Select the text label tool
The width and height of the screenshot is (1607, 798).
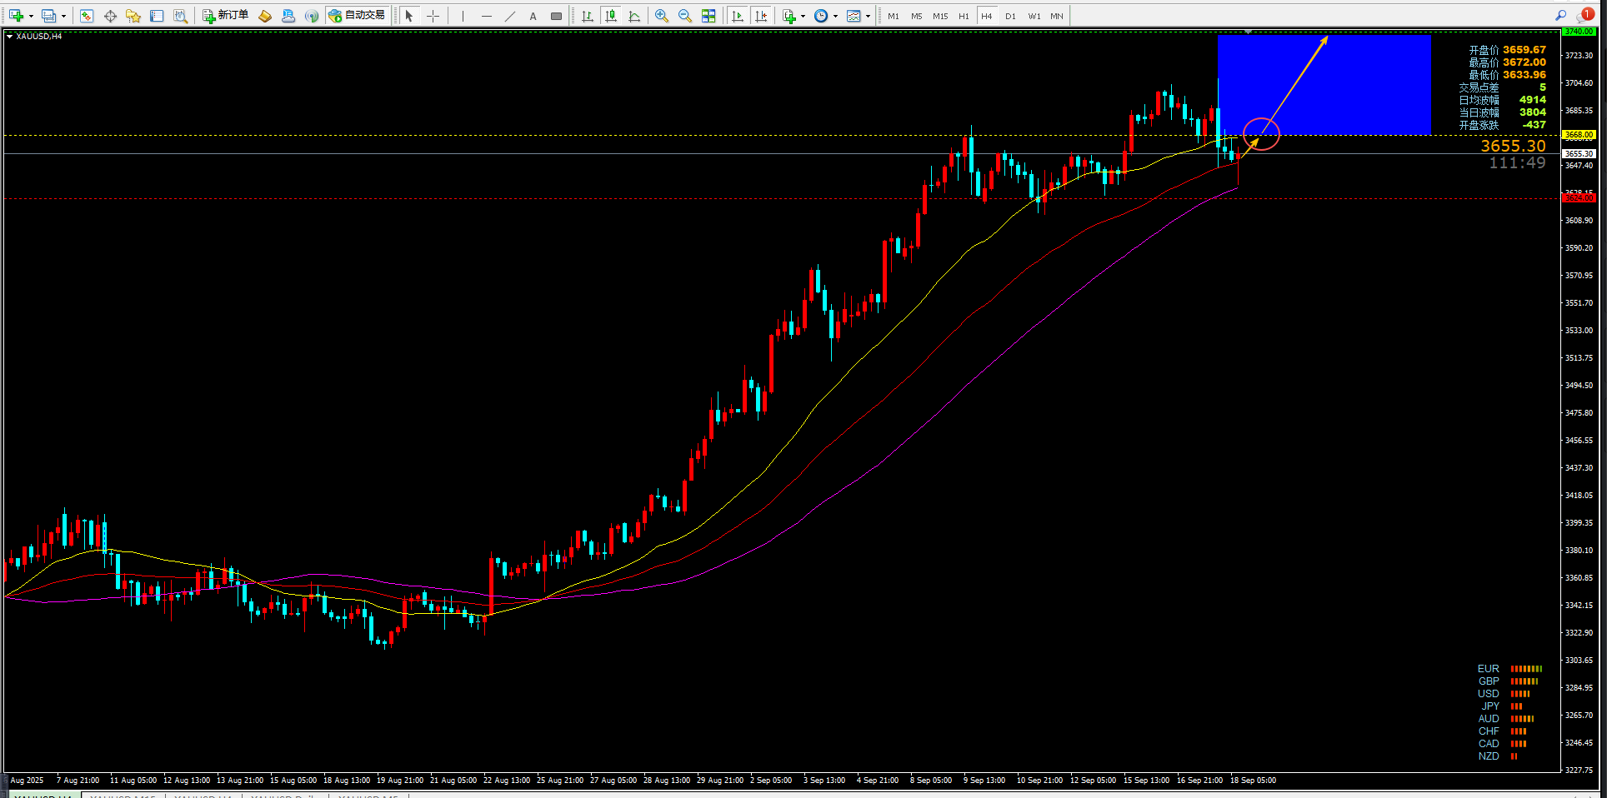click(x=533, y=16)
